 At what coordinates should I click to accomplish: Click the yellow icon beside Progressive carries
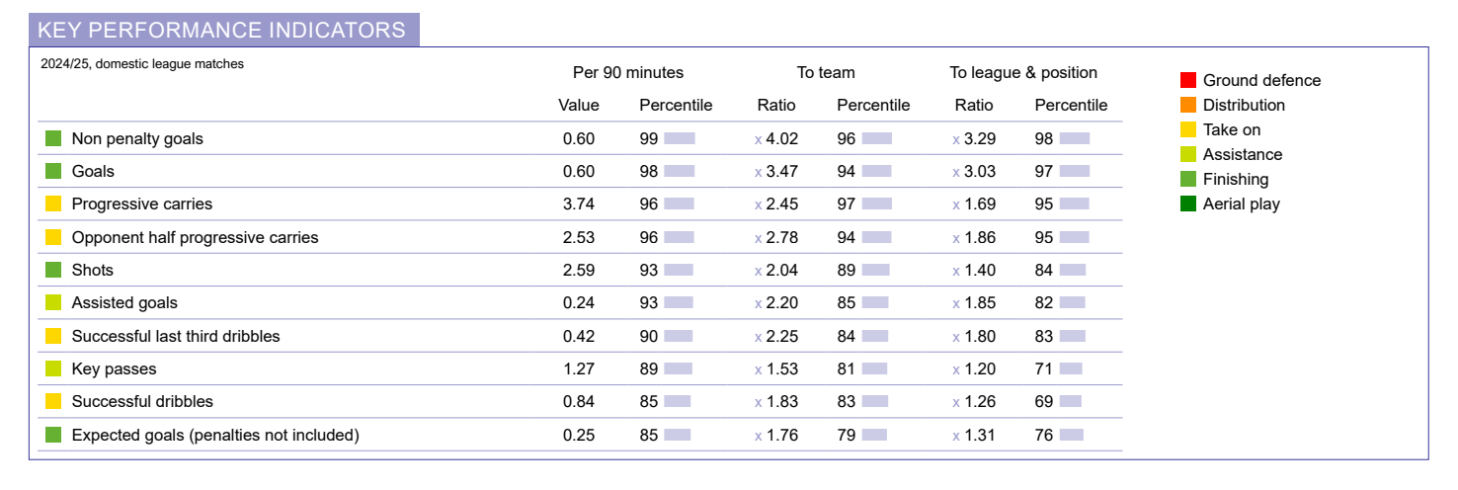point(53,204)
